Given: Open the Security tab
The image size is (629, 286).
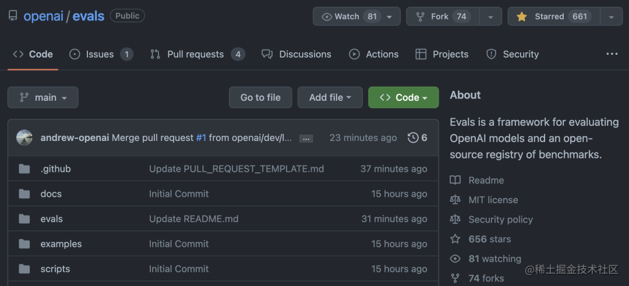Looking at the screenshot, I should pyautogui.click(x=513, y=54).
